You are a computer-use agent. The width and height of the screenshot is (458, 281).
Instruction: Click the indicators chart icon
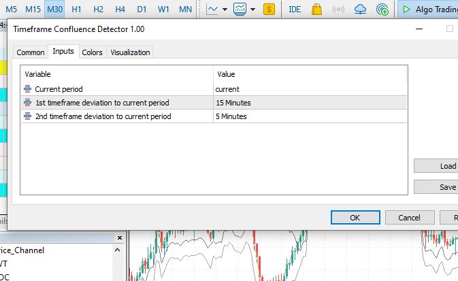coord(240,10)
